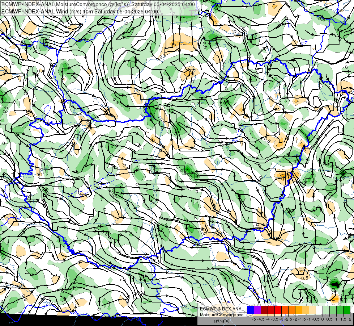Click the orange swatch between -2.5 and -2

[x=292, y=310]
